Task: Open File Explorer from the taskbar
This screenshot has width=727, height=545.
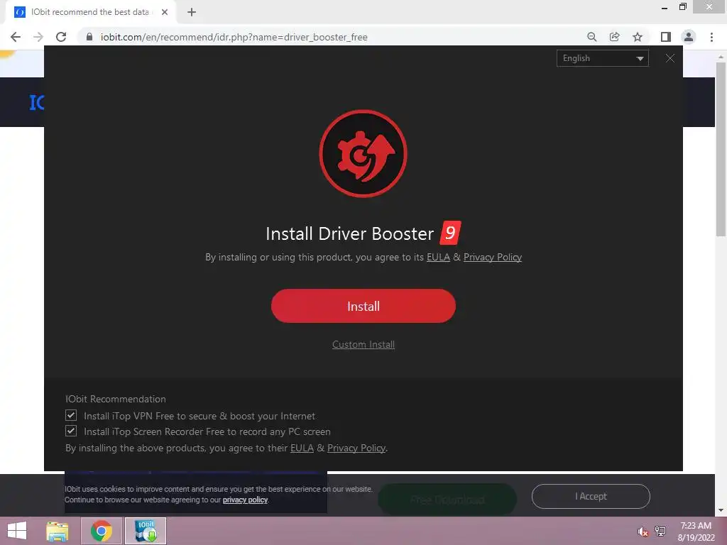Action: tap(58, 531)
